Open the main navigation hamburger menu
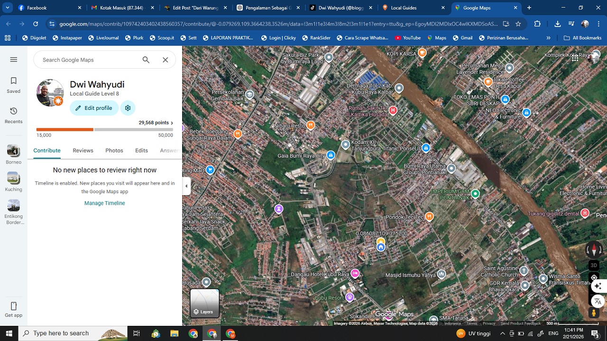Screen dimensions: 607x341 pos(13,59)
